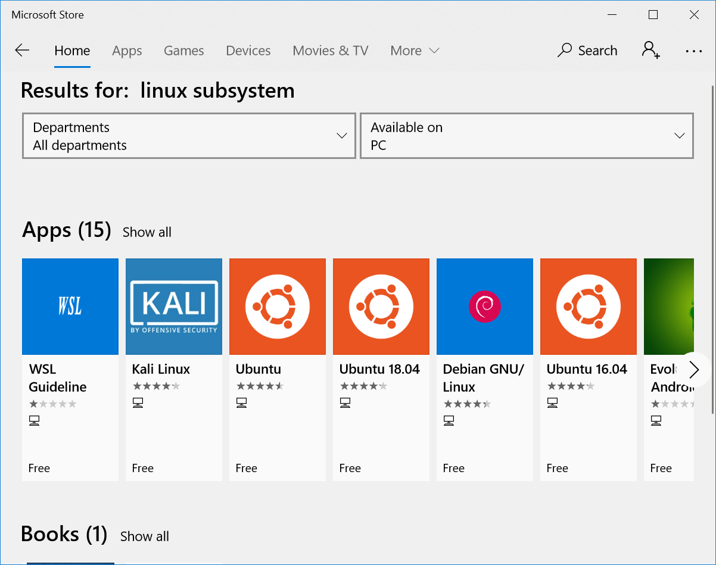Expand the Available on dropdown
This screenshot has width=716, height=565.
pyautogui.click(x=527, y=136)
